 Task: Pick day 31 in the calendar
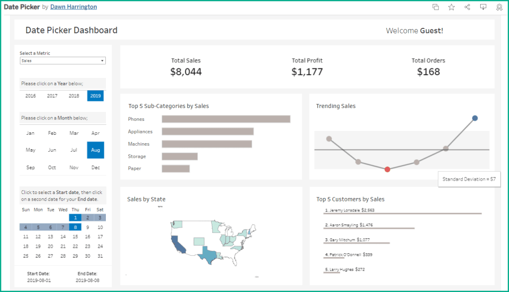point(100,256)
